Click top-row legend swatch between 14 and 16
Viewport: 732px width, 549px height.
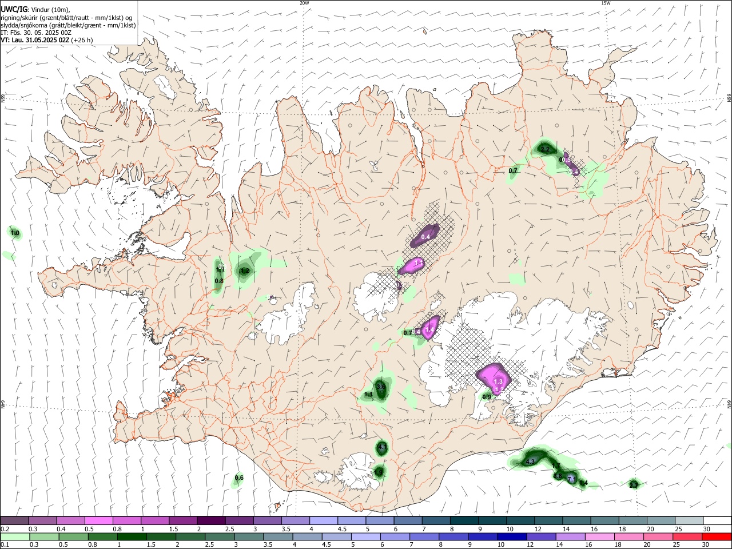[577, 521]
